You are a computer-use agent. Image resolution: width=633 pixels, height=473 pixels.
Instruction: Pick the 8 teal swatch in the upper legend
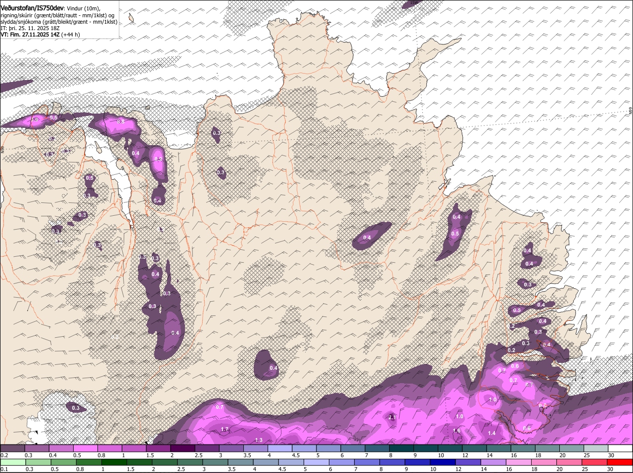(x=401, y=448)
